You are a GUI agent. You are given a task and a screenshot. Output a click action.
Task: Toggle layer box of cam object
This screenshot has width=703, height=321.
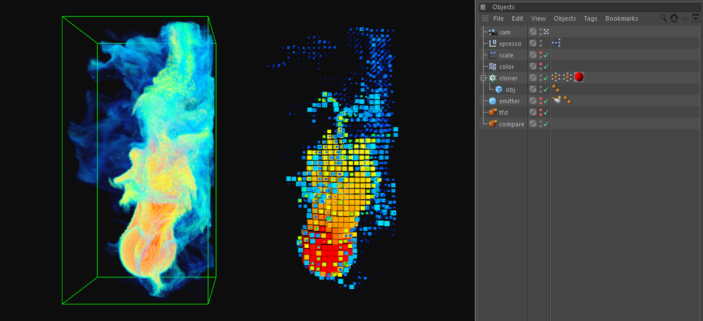click(x=533, y=32)
